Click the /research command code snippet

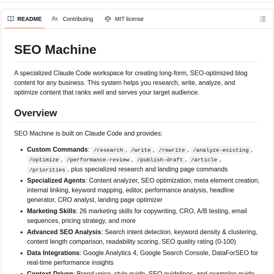(108, 150)
